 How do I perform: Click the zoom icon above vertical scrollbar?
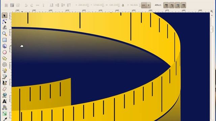[212, 11]
